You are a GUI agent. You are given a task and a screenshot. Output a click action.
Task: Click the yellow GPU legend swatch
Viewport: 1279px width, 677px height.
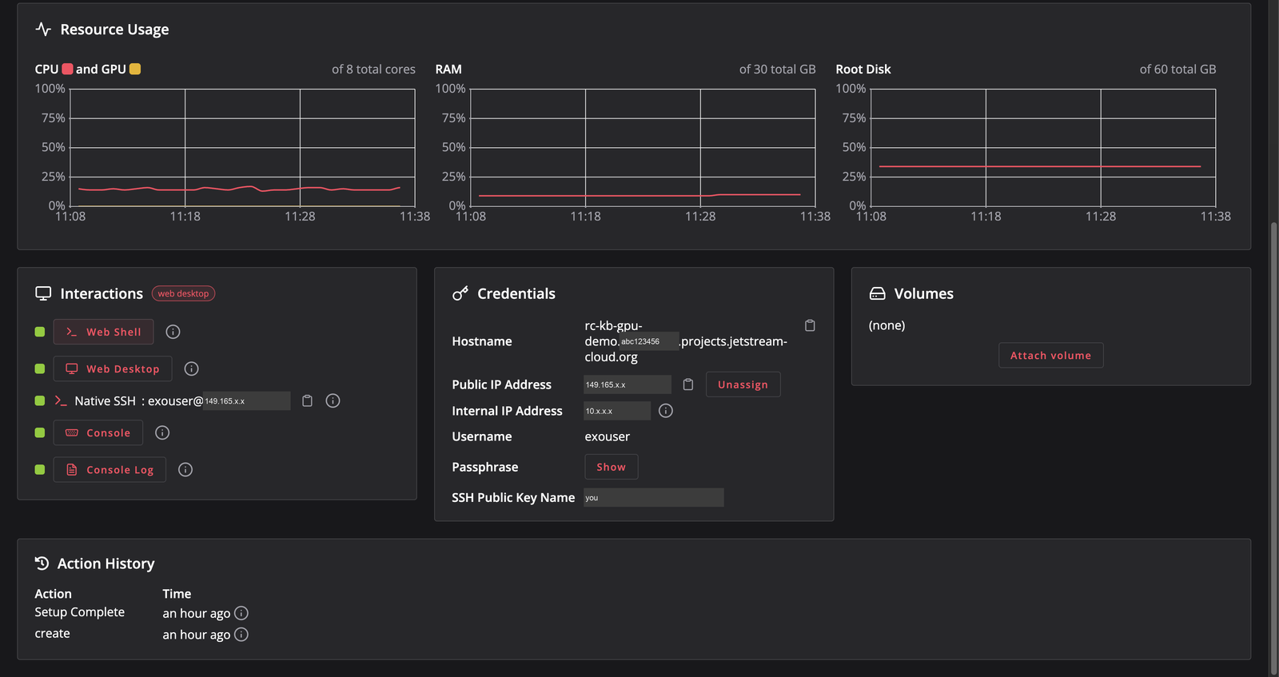[x=135, y=69]
